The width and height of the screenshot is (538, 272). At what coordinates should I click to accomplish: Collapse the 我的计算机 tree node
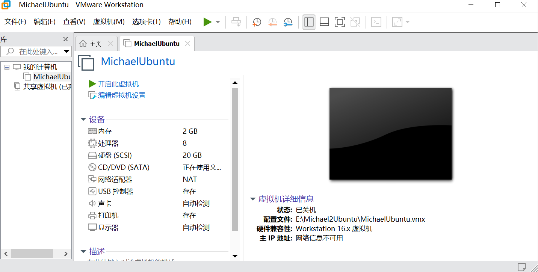tap(7, 67)
